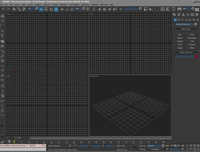Select the Select Object arrow tool
The width and height of the screenshot is (200, 152).
[41, 9]
